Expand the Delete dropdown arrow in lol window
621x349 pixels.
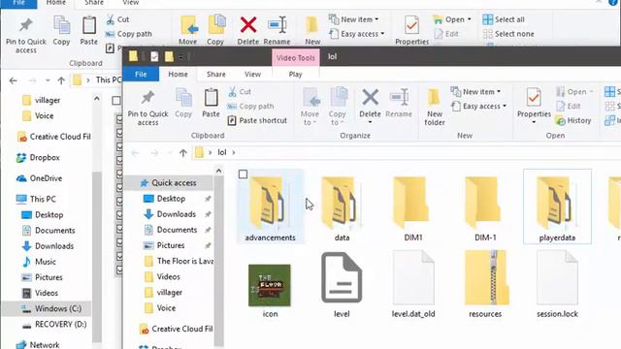pos(370,122)
